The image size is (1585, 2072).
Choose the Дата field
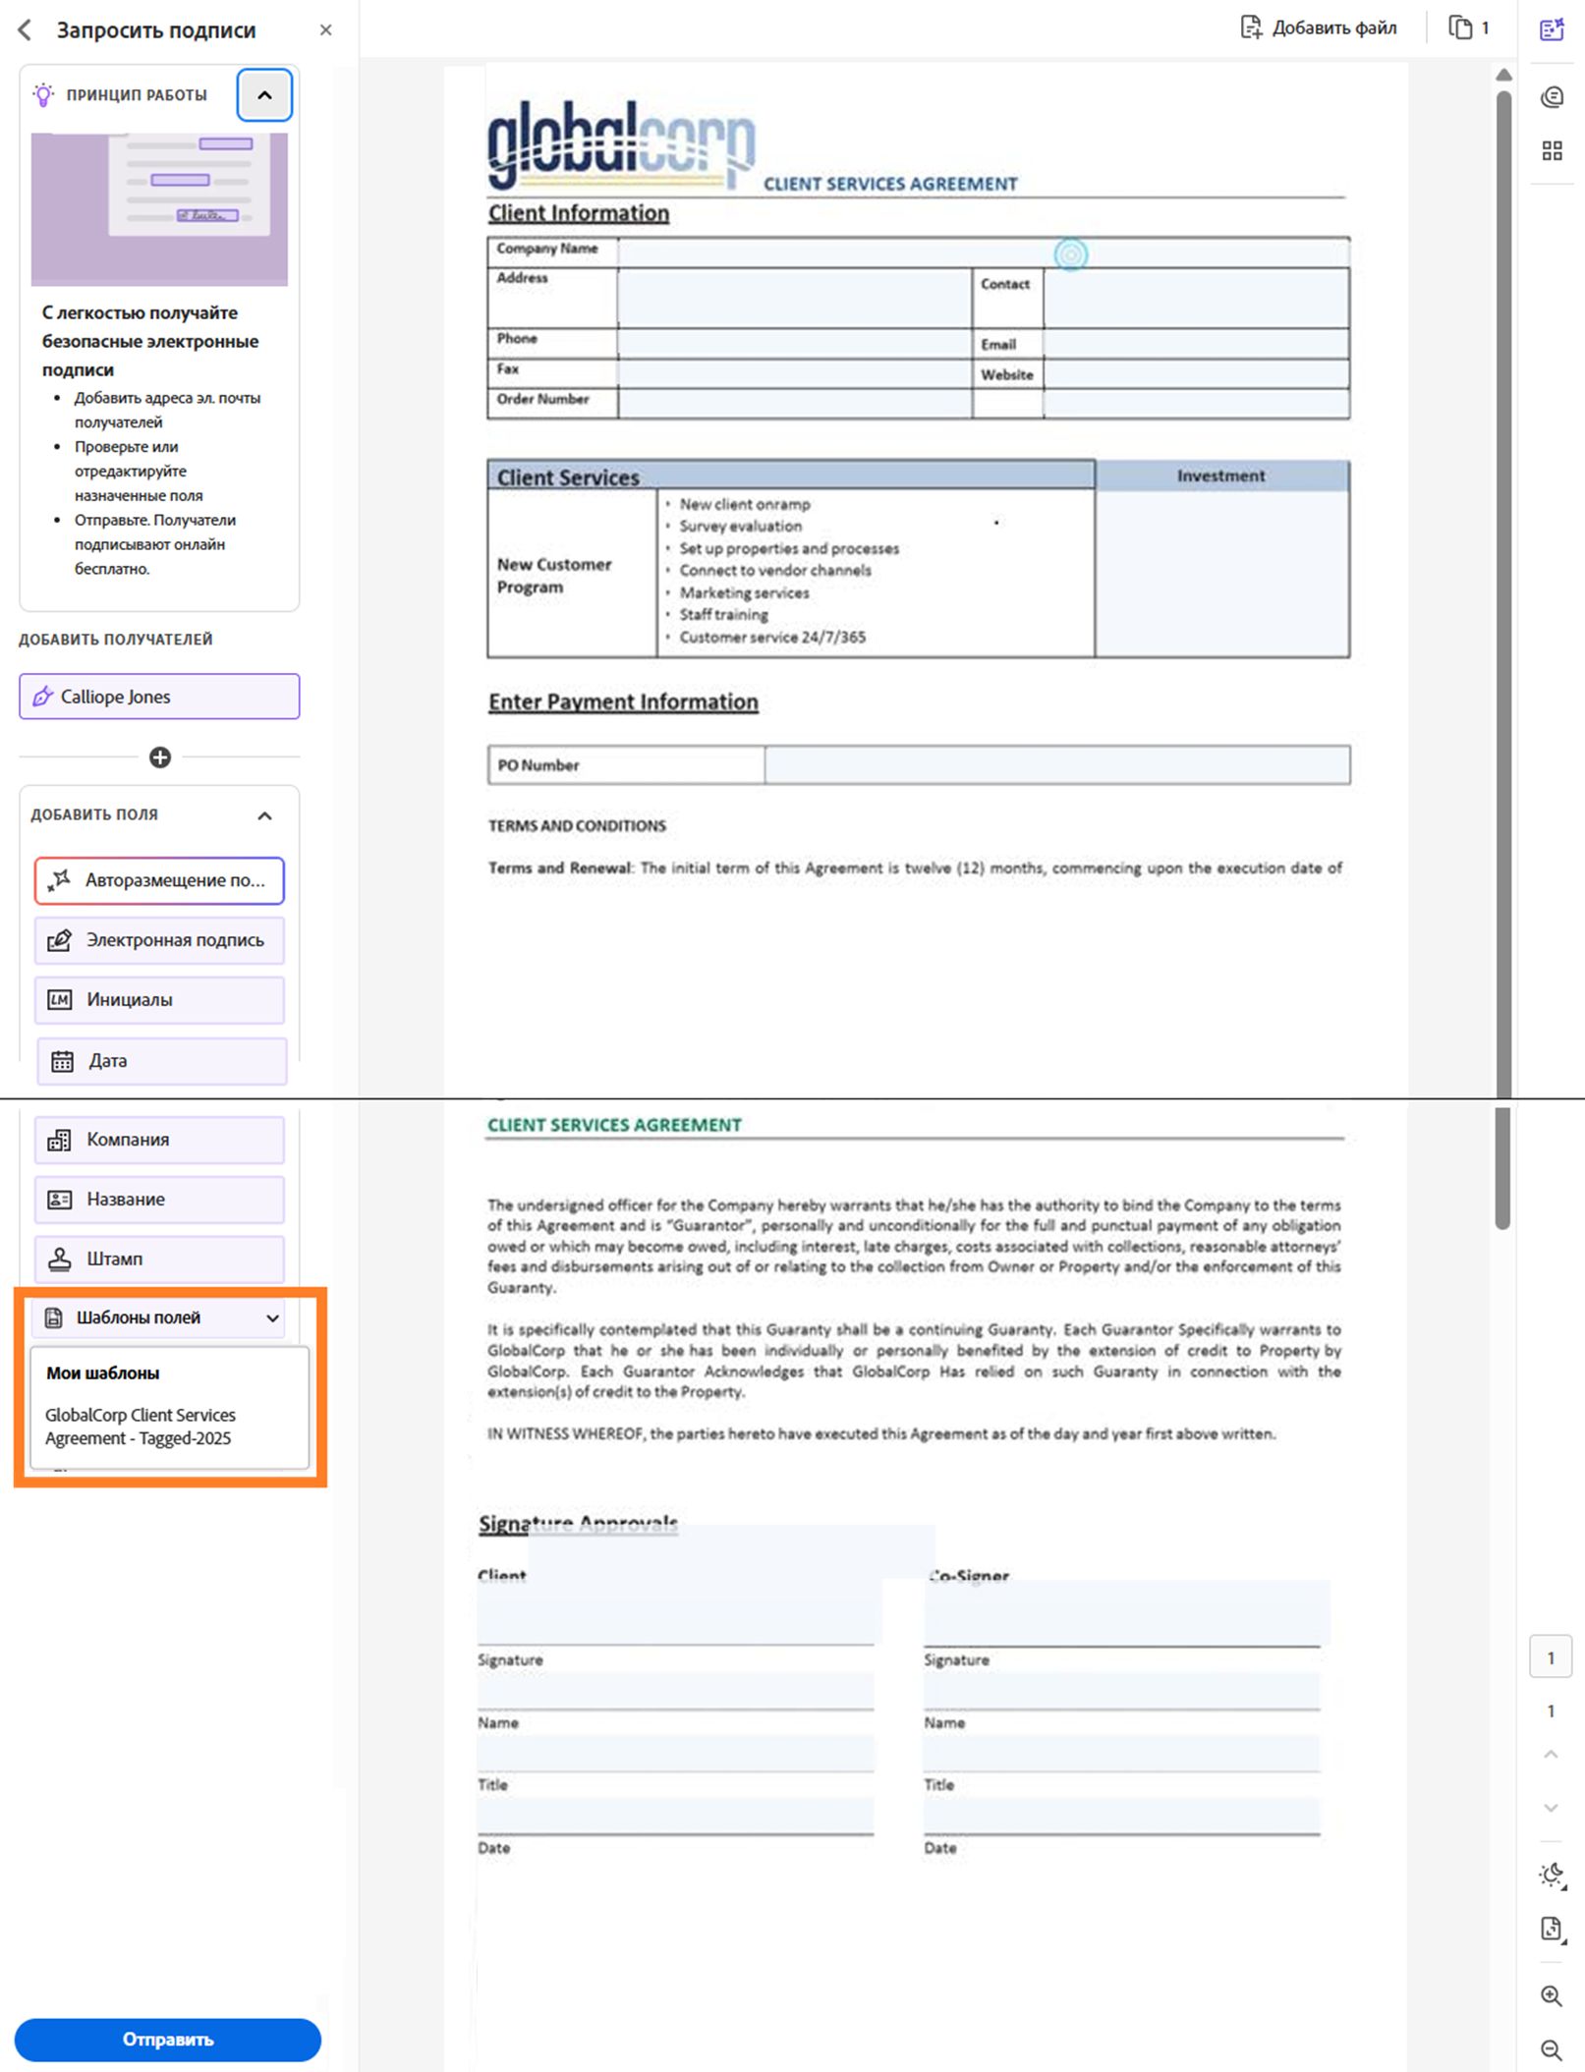click(161, 1061)
